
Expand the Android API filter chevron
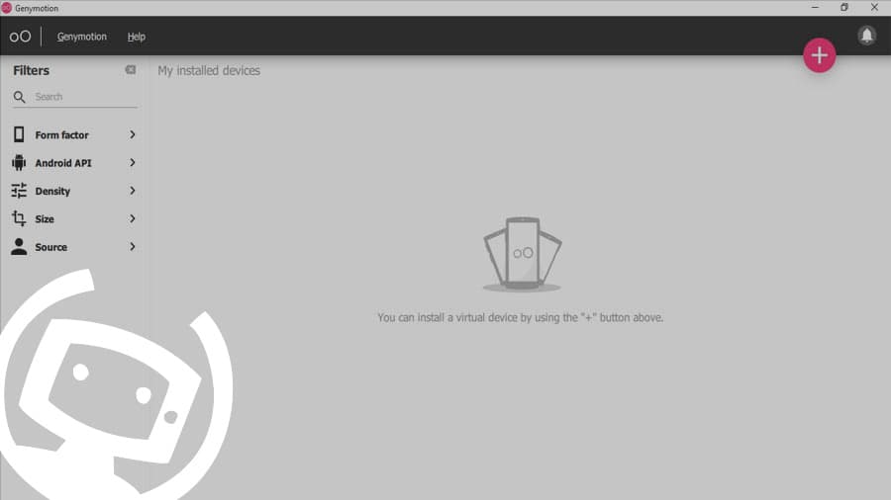pyautogui.click(x=133, y=163)
